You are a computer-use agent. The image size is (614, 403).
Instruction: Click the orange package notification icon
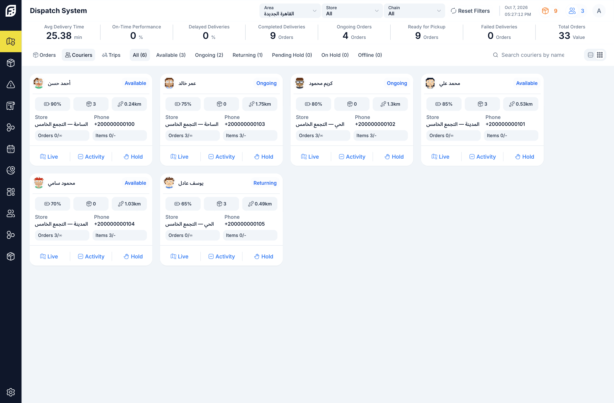coord(545,11)
